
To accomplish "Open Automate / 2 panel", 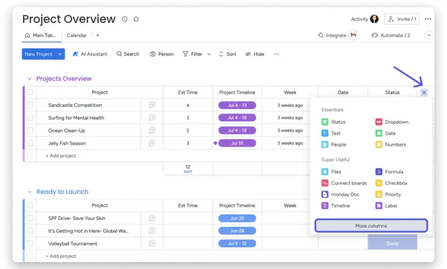I will pyautogui.click(x=391, y=35).
